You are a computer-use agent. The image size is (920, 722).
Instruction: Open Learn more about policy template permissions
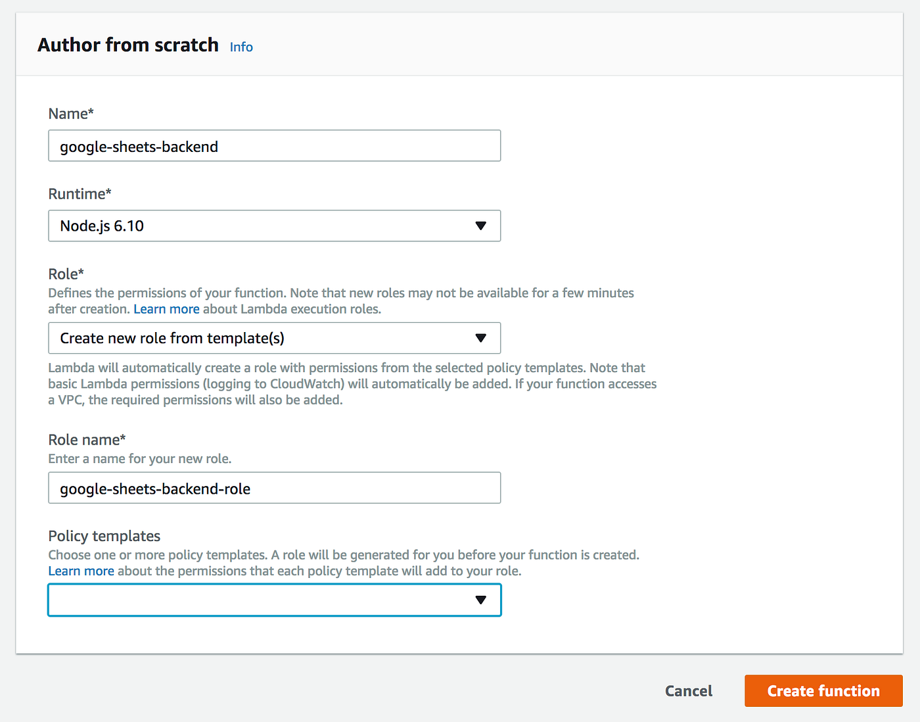(x=81, y=571)
